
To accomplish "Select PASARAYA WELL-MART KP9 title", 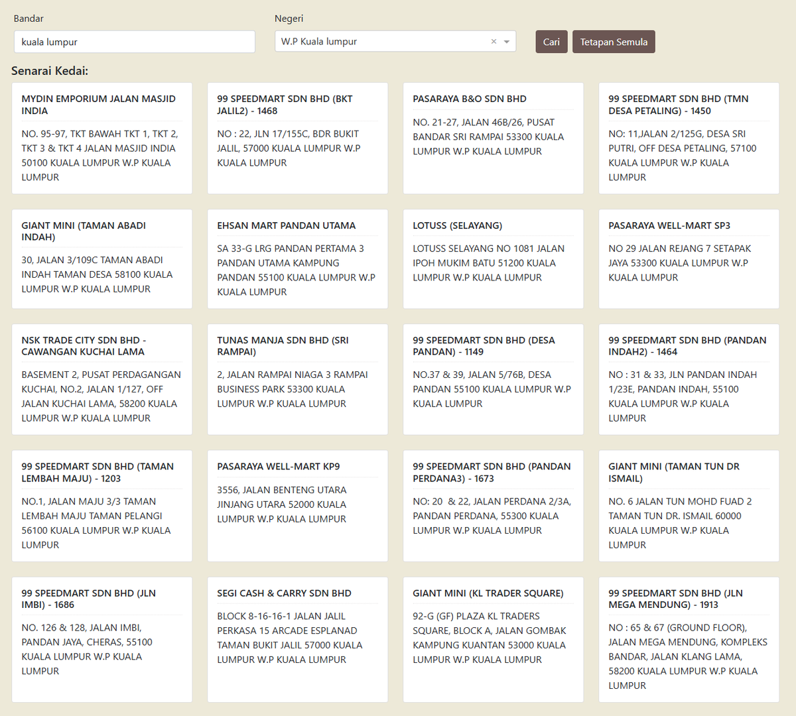I will click(279, 467).
